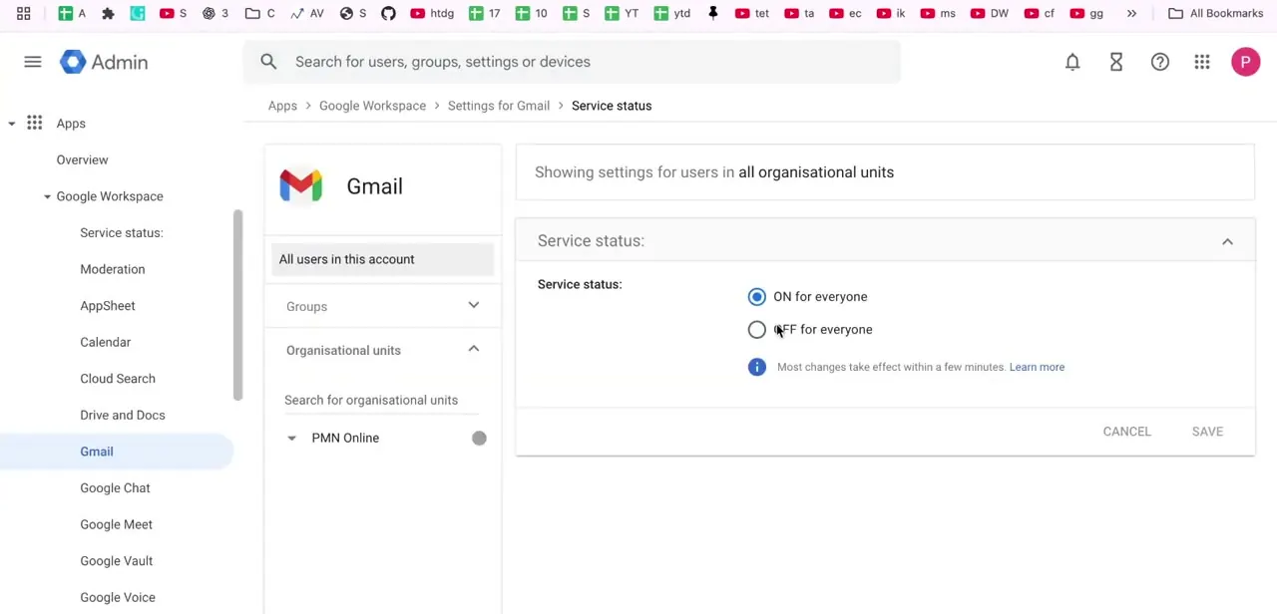Open the account profile avatar P
1277x614 pixels.
1245,62
